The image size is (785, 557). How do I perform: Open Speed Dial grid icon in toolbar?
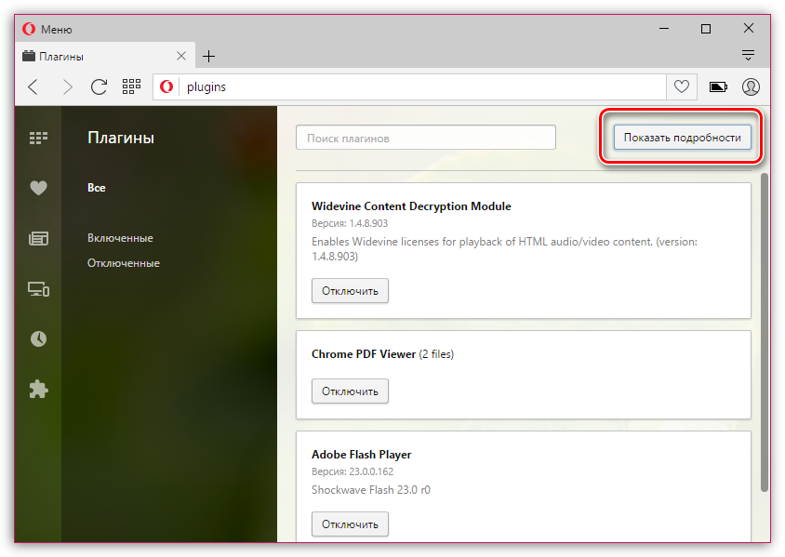point(131,86)
